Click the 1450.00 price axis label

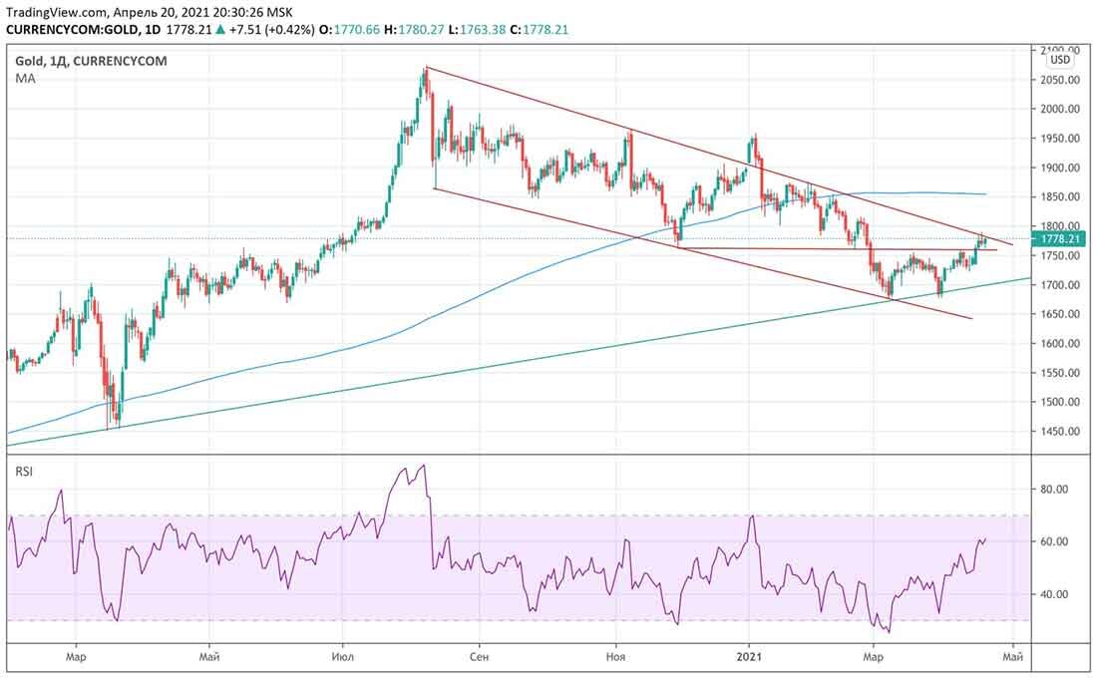(x=1059, y=432)
